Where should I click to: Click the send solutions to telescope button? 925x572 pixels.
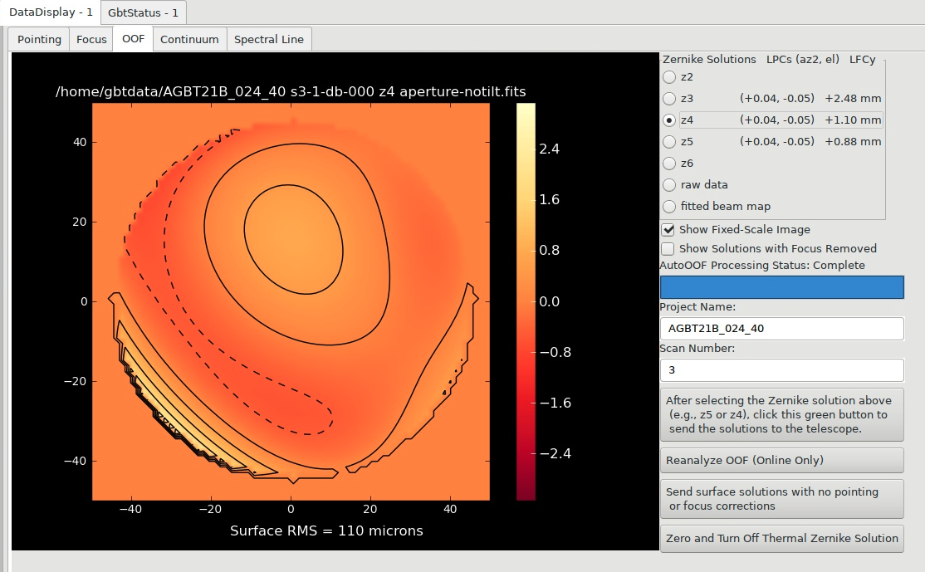pyautogui.click(x=781, y=414)
